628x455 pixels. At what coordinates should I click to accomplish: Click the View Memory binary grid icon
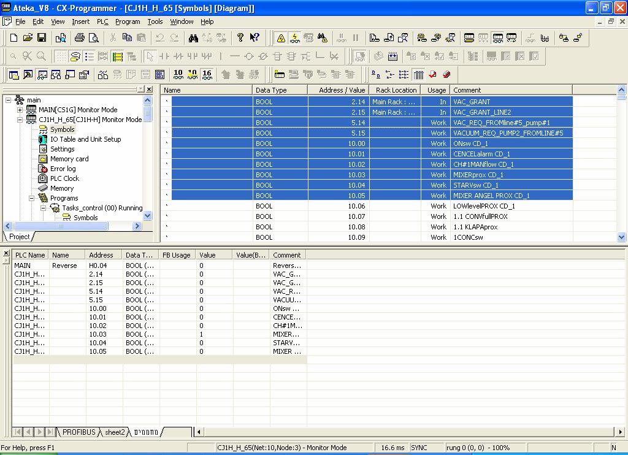point(159,74)
